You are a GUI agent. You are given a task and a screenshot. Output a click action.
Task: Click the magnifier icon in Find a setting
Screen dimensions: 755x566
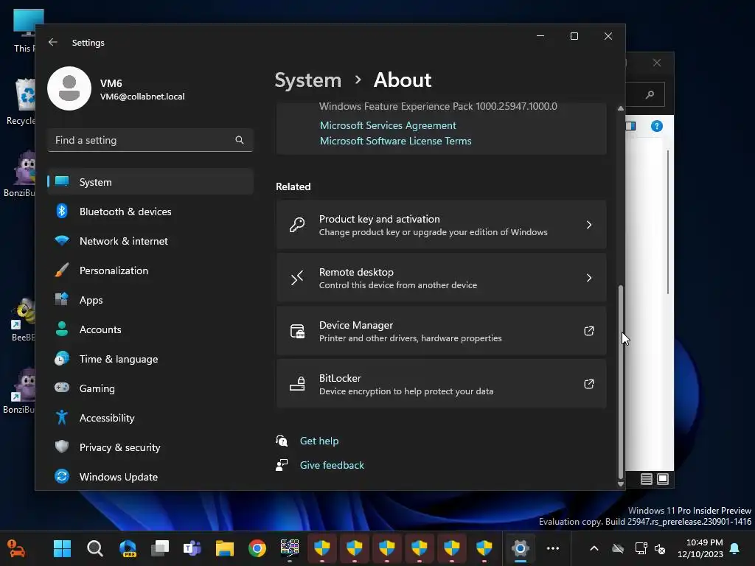pyautogui.click(x=240, y=140)
